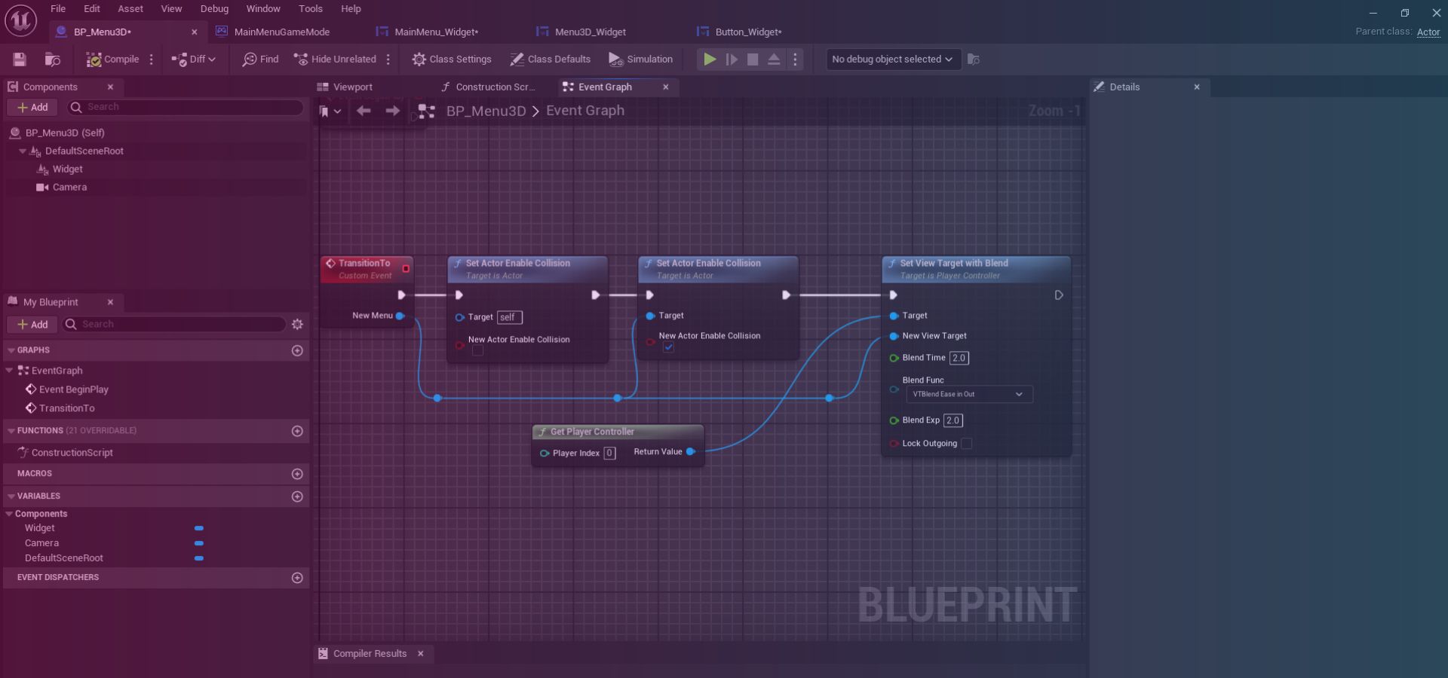Add new variable with plus icon
Screen dimensions: 1448x678
(297, 496)
